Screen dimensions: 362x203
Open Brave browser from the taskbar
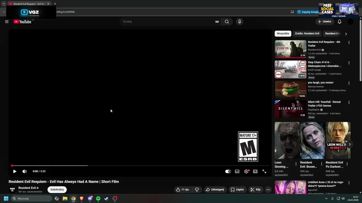(x=82, y=198)
